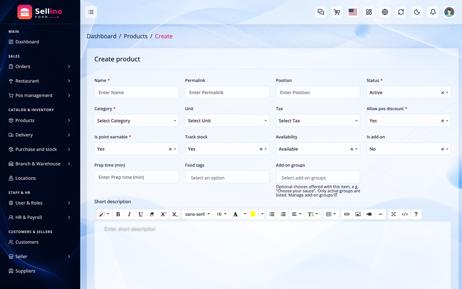Screen dimensions: 462x289
Task: Open the shopping cart icon
Action: click(x=337, y=12)
